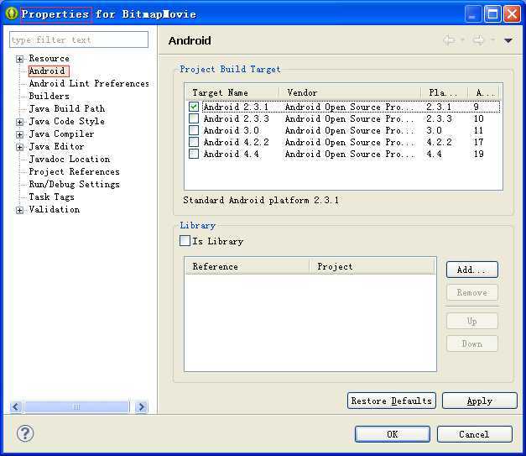Click the back navigation arrow icon
The width and height of the screenshot is (526, 456).
pos(450,40)
